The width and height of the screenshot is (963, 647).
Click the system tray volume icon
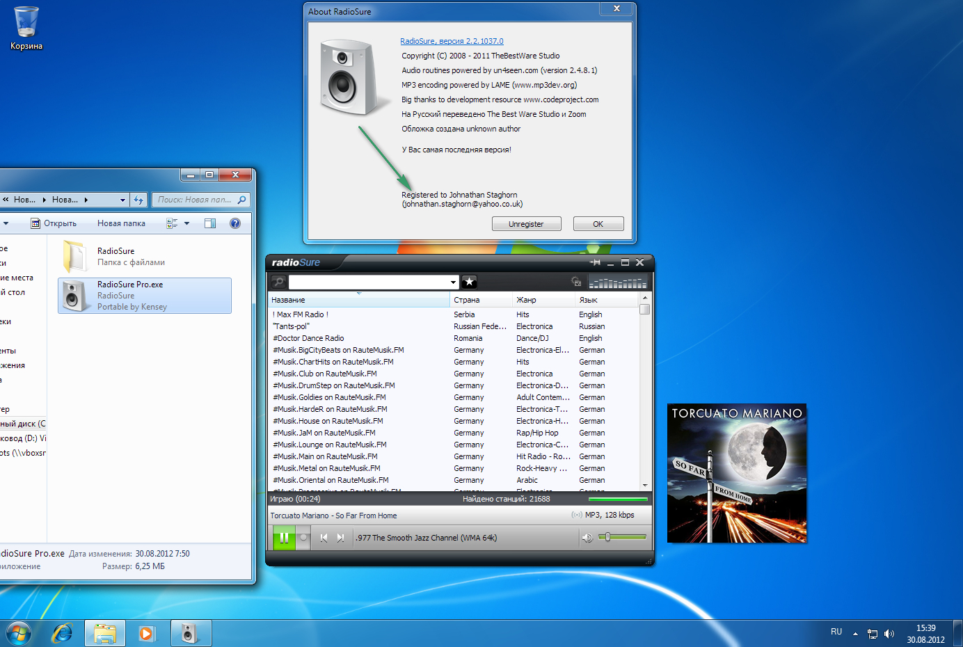(x=889, y=634)
